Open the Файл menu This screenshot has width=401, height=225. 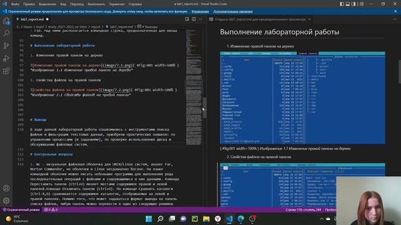(x=15, y=4)
